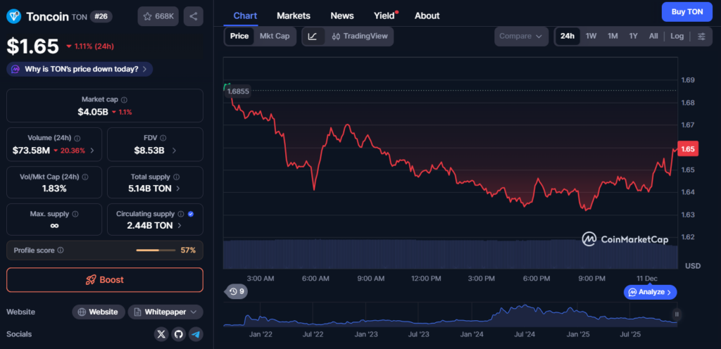Click the Toncoin logo icon
721x349 pixels.
[x=14, y=16]
